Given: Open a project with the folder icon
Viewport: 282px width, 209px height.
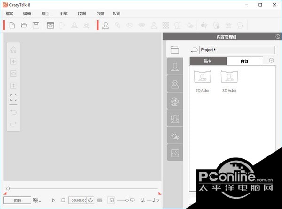Looking at the screenshot, I should (x=24, y=25).
